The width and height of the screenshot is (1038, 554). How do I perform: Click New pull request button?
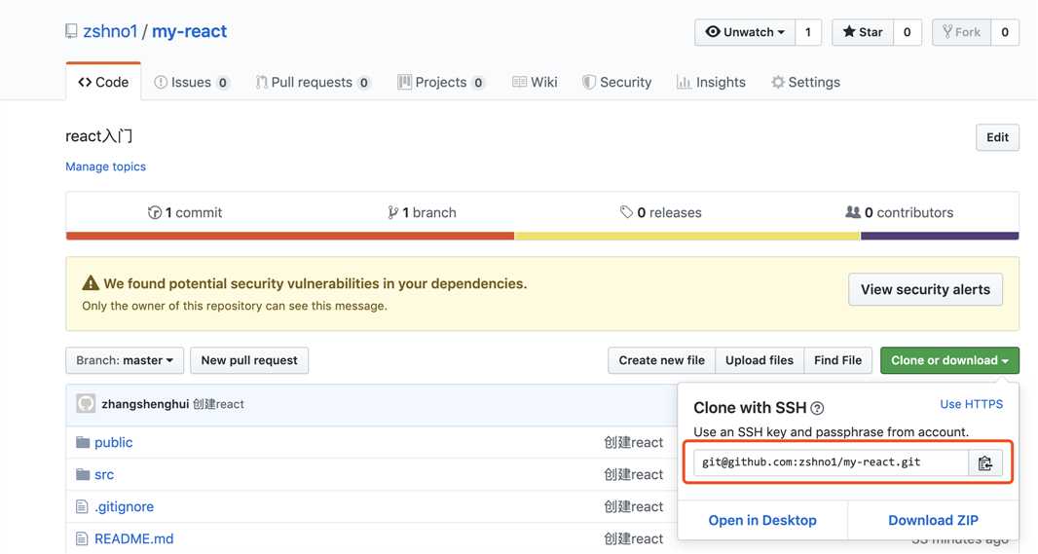(x=249, y=360)
